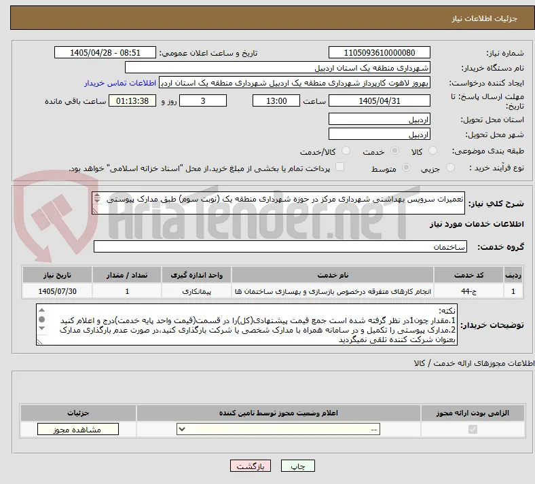Click the تاریخ نیاز column header
535x484 pixels.
(x=57, y=275)
